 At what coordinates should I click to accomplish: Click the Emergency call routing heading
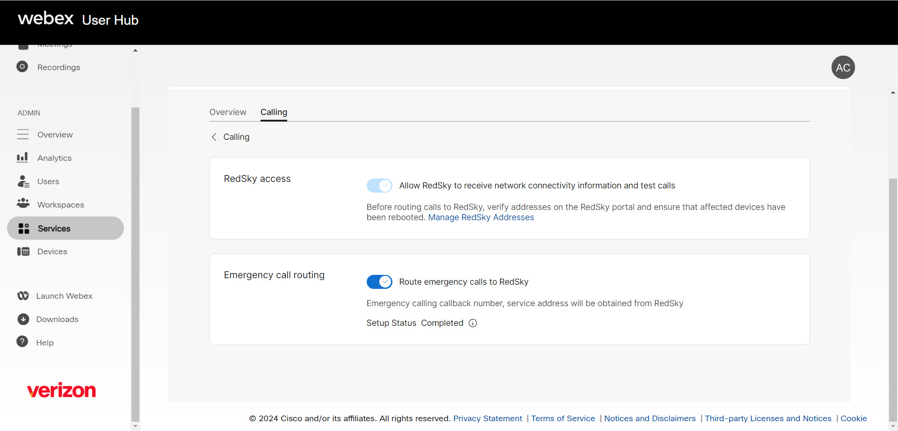[274, 275]
